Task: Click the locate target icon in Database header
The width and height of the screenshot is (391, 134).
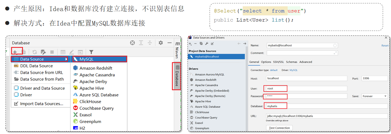Action: click(x=132, y=43)
